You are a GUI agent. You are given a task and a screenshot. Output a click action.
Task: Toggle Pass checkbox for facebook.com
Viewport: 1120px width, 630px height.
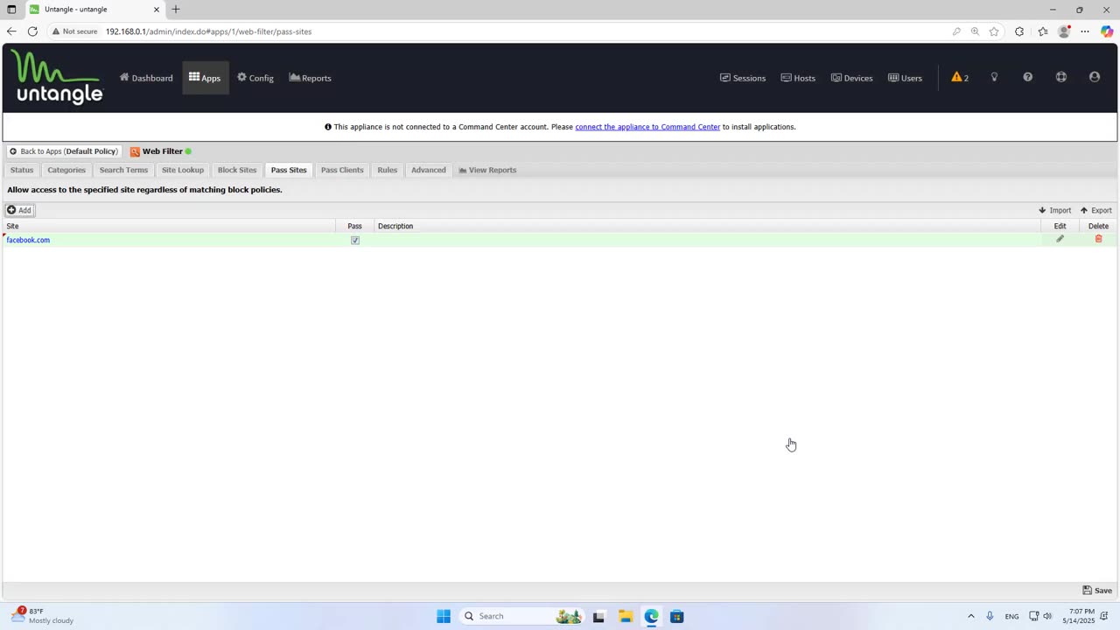355,240
